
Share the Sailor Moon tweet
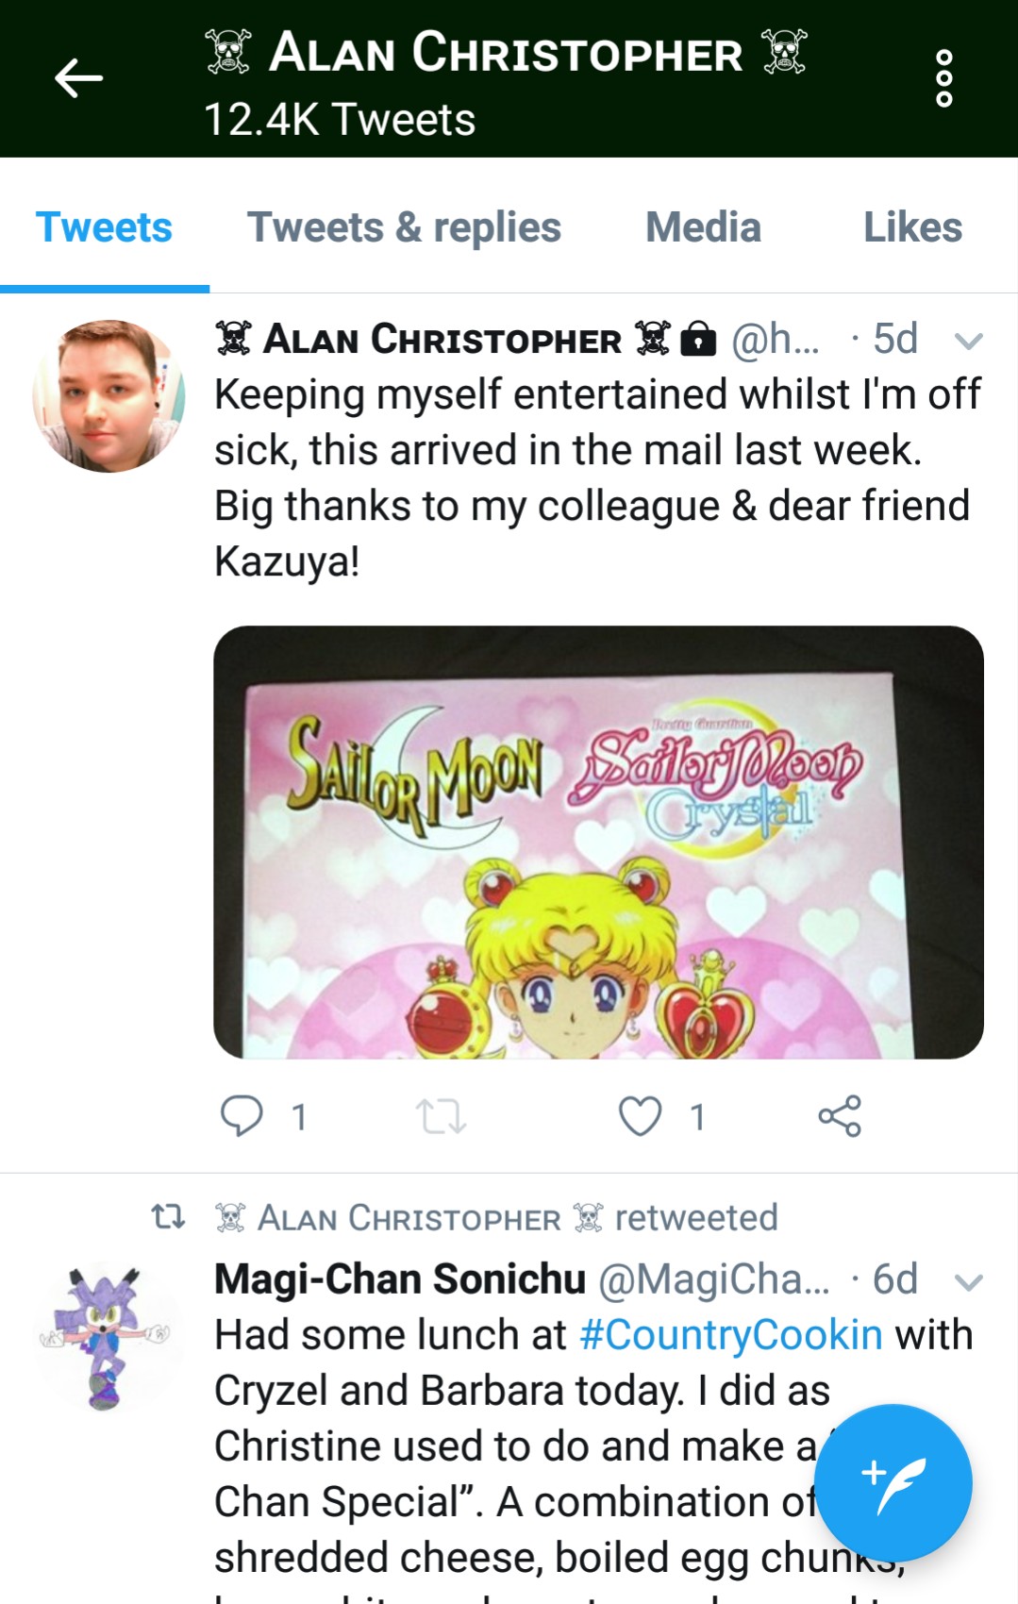(840, 1116)
